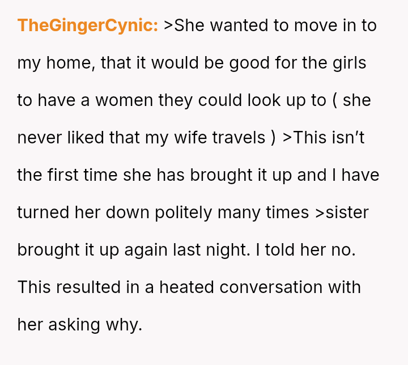Click the phrase ">She wanted to move in to"
Image resolution: width=408 pixels, height=365 pixels.
pos(270,26)
